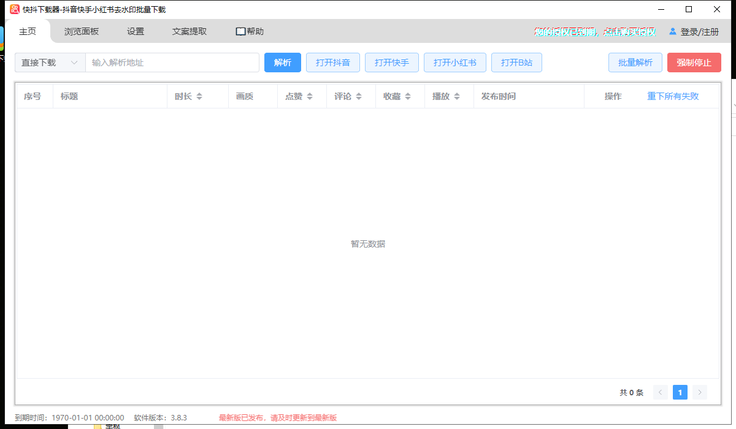Click the 打开B站 button

click(516, 63)
